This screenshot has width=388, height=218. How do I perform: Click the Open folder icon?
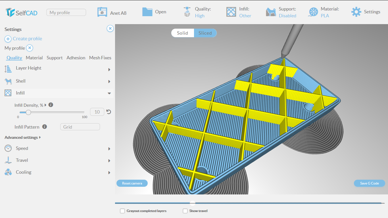tap(147, 12)
